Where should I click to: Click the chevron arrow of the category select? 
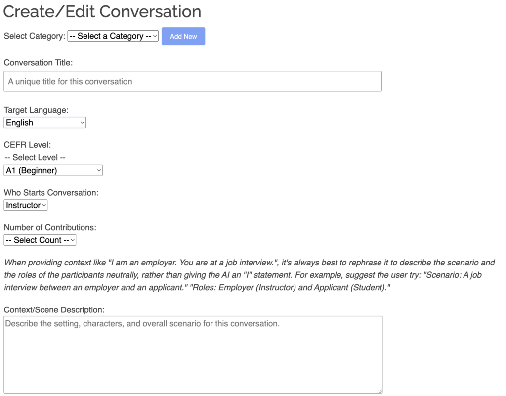pyautogui.click(x=155, y=36)
